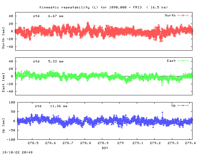Image resolution: width=199 pixels, height=154 pixels.
Task: Click the "-40" tick on the North axis
Action: coord(10,47)
